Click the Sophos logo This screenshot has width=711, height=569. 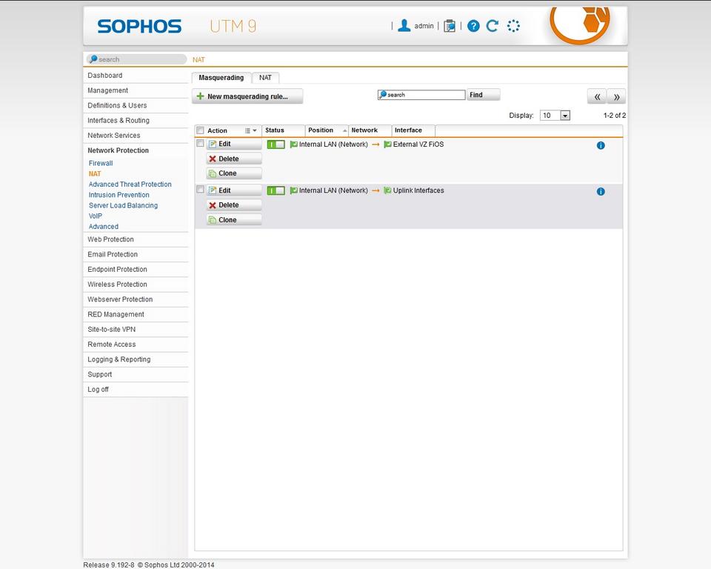[x=139, y=27]
